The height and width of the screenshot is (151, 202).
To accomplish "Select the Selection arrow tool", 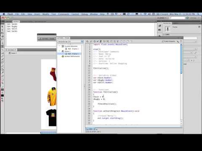I will pyautogui.click(x=2, y=26).
